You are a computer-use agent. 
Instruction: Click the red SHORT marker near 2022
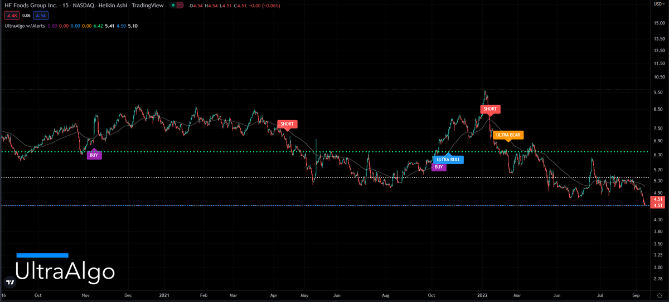click(x=489, y=109)
